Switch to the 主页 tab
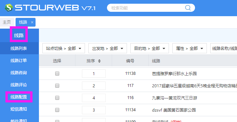 coord(7,22)
